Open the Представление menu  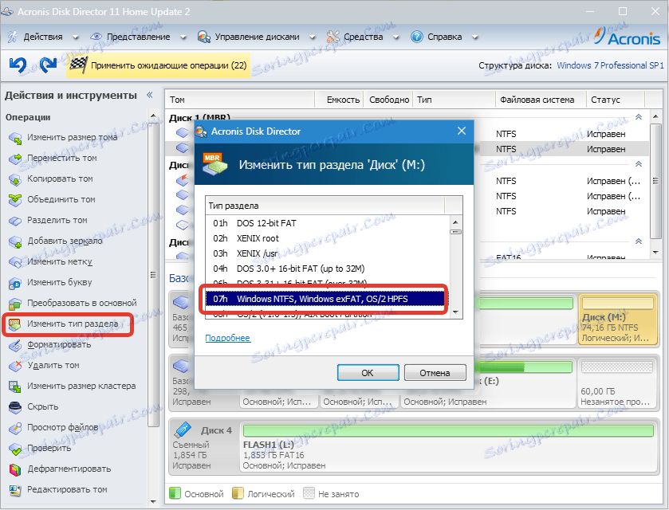[x=138, y=37]
